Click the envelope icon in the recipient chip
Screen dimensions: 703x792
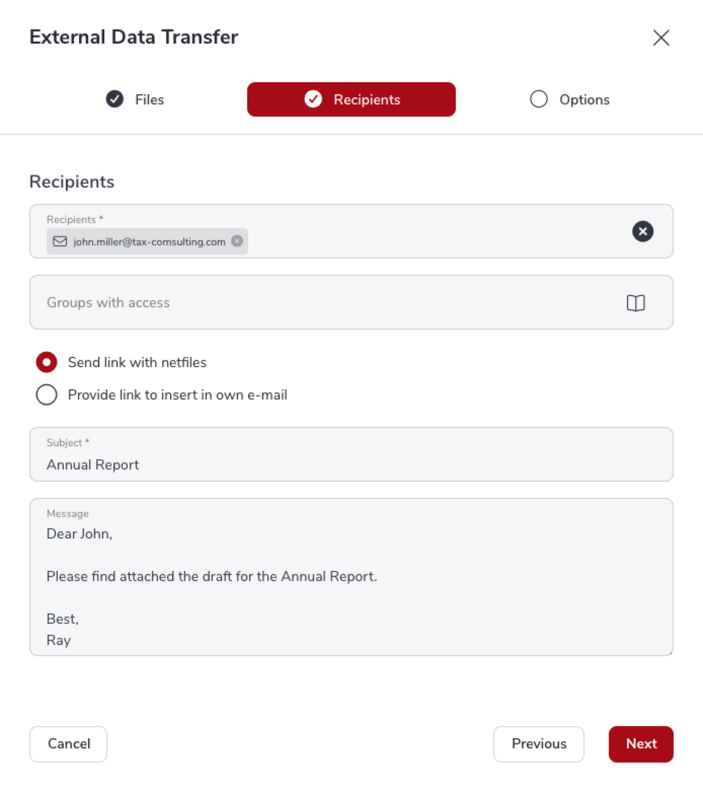click(x=60, y=241)
